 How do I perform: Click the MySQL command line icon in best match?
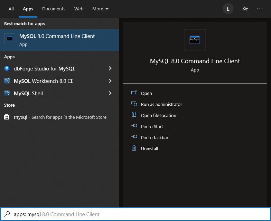click(10, 39)
